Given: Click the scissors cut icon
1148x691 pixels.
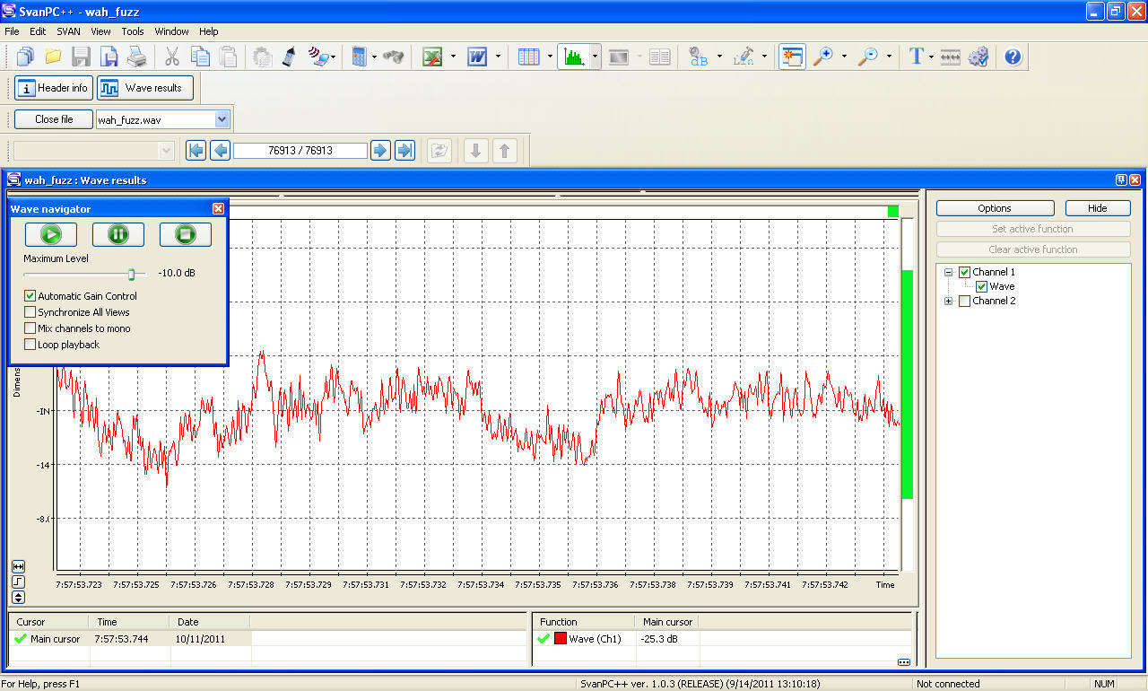Looking at the screenshot, I should pos(171,57).
